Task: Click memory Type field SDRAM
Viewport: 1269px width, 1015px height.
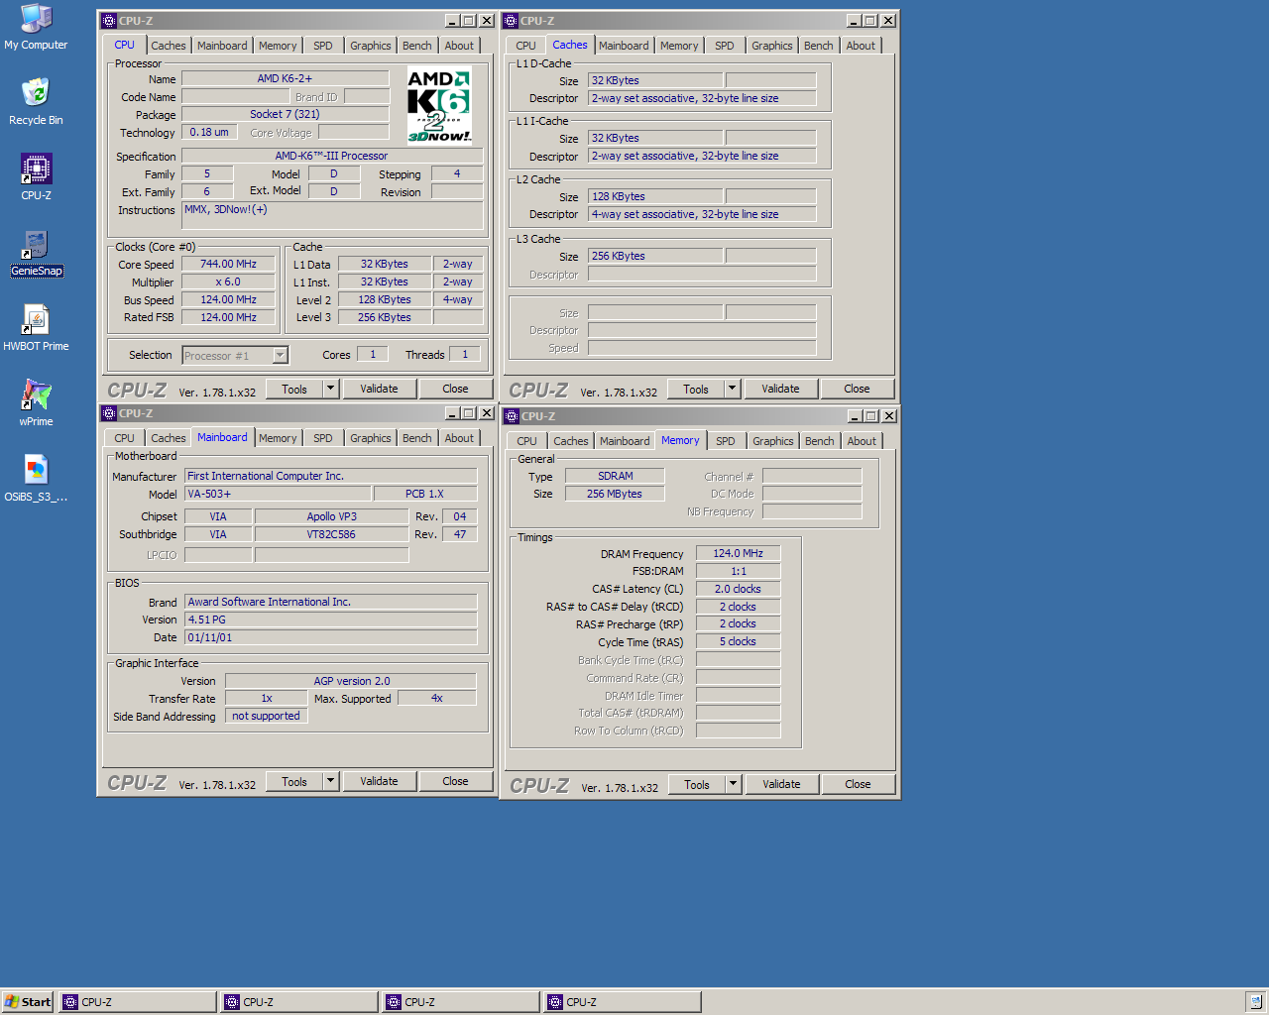Action: click(x=615, y=476)
